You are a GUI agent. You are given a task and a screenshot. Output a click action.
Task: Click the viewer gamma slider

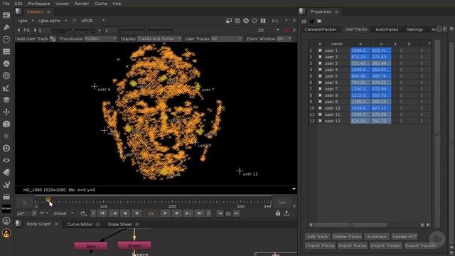coord(146,30)
